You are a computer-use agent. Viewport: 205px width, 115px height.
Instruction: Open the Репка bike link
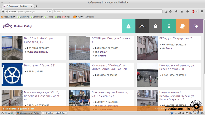169,48
